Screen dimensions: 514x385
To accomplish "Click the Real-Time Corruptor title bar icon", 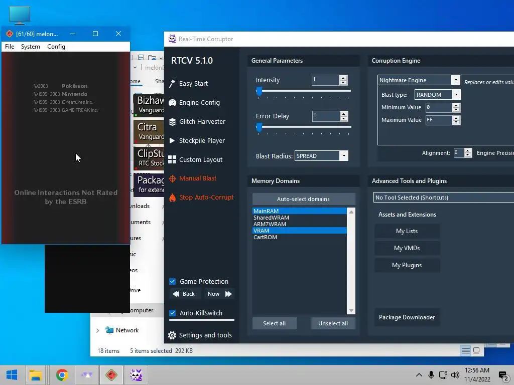I will pyautogui.click(x=172, y=39).
